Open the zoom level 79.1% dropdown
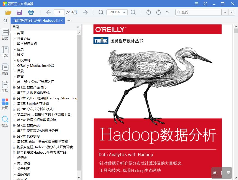Screen dimensions: 238x180 (x=117, y=12)
